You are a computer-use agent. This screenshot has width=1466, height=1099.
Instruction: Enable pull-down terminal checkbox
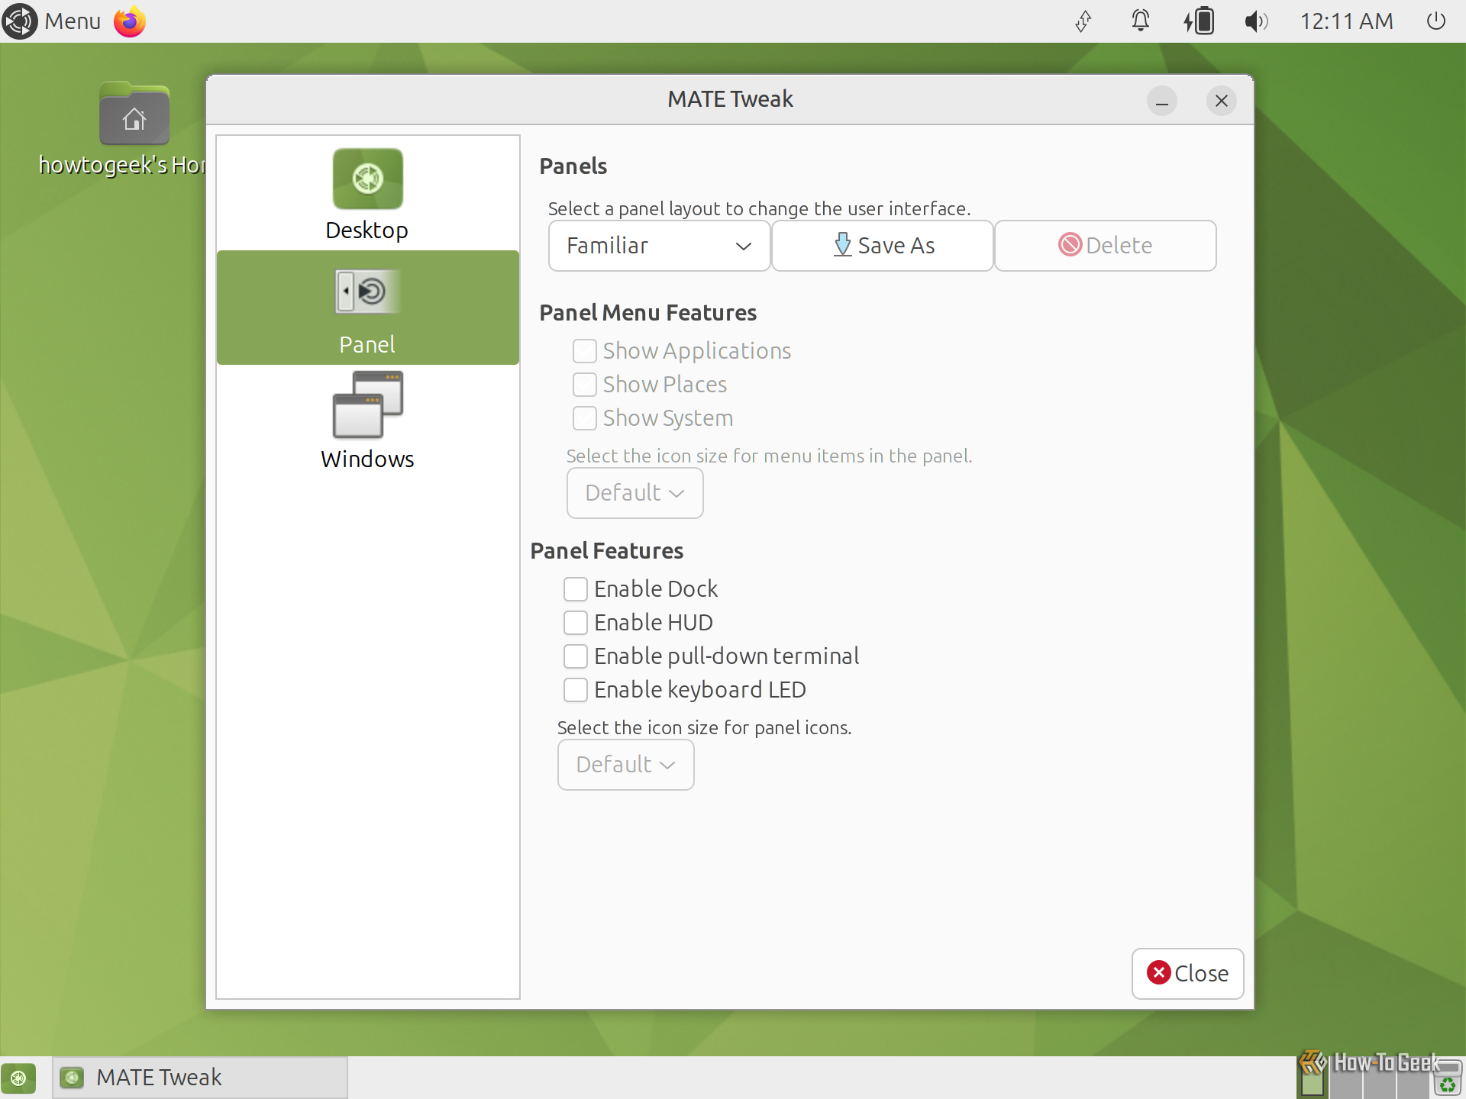[576, 656]
